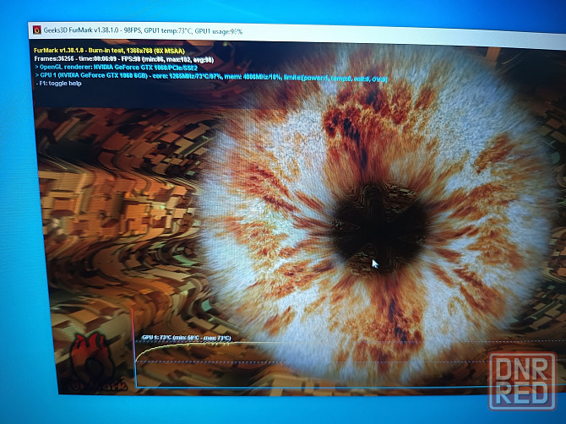Click the 'OpenGL renderer: NVIDIA GeForce GTX 1060' line
Image resolution: width=566 pixels, height=424 pixels.
click(x=117, y=67)
